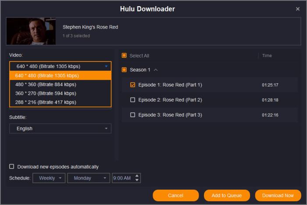Check Episode 3: Rose Red (Part 3)
The width and height of the screenshot is (307, 205).
click(x=132, y=115)
